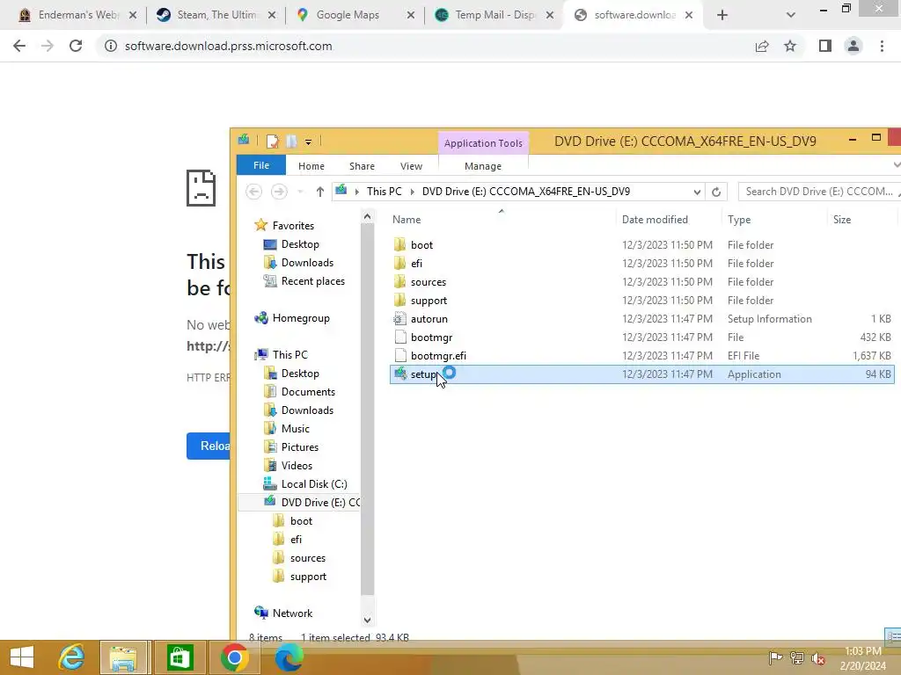Select DVD Drive (E:) in navigation tree

(x=320, y=502)
